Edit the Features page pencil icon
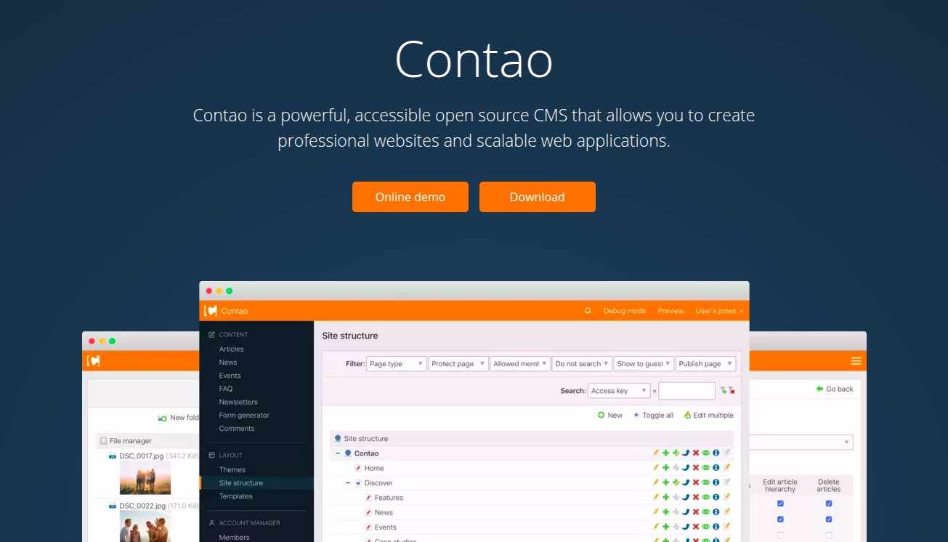This screenshot has width=948, height=542. point(656,498)
